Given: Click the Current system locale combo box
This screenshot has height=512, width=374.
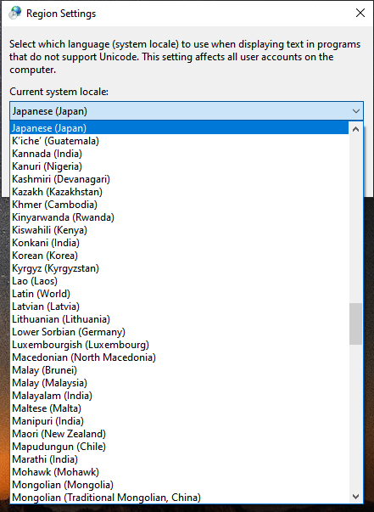Looking at the screenshot, I should (x=187, y=111).
